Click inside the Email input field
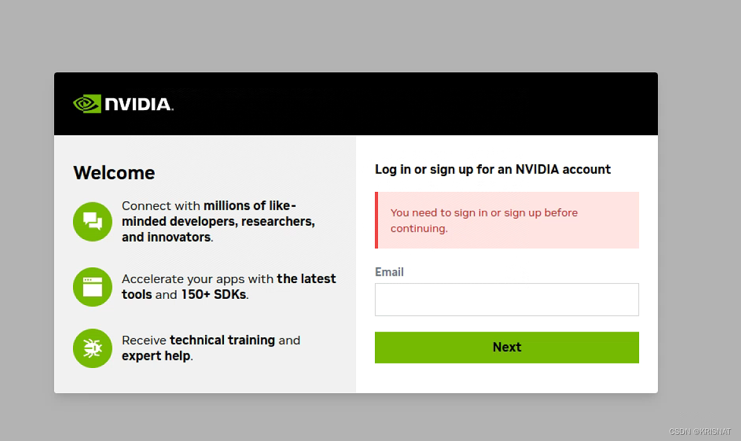Screen dimensions: 741x441 [506, 299]
